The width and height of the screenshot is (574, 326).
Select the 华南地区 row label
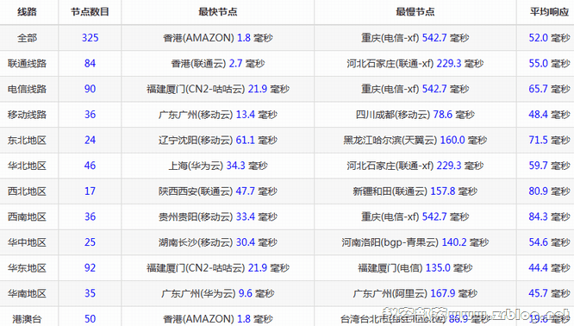click(x=27, y=293)
